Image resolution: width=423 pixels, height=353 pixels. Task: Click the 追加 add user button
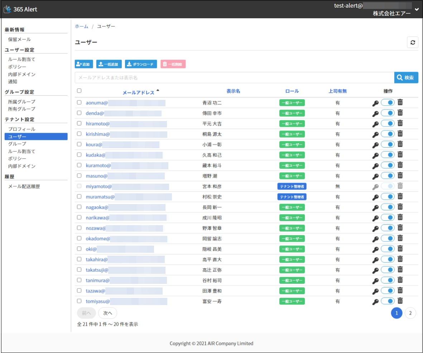tap(84, 64)
